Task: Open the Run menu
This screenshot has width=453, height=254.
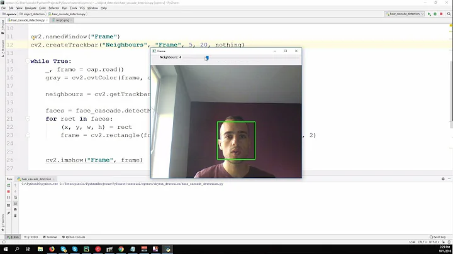Action: [65, 8]
